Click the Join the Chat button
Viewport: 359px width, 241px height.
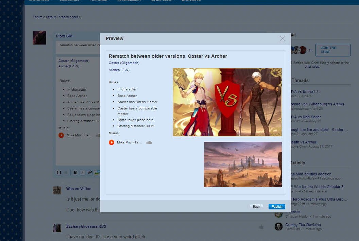pos(332,50)
